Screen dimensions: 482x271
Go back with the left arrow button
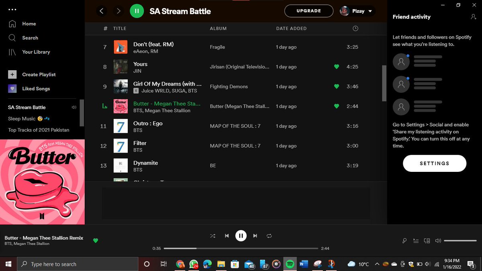[102, 11]
